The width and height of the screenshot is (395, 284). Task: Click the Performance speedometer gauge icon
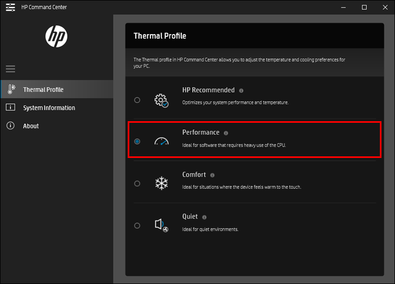coord(161,141)
